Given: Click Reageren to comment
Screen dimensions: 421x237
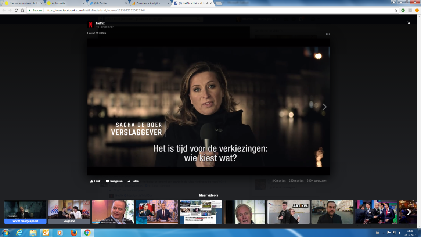Looking at the screenshot, I should coord(114,181).
